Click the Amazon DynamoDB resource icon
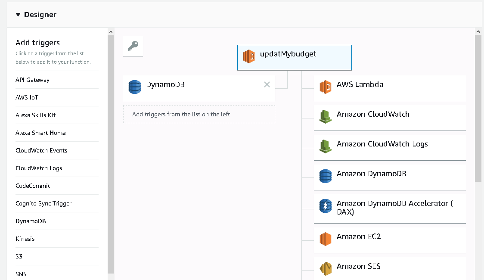This screenshot has width=484, height=280. (x=326, y=176)
